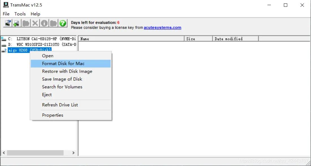This screenshot has height=166, width=311.
Task: Select Format Disk for Mac
Action: pyautogui.click(x=71, y=63)
